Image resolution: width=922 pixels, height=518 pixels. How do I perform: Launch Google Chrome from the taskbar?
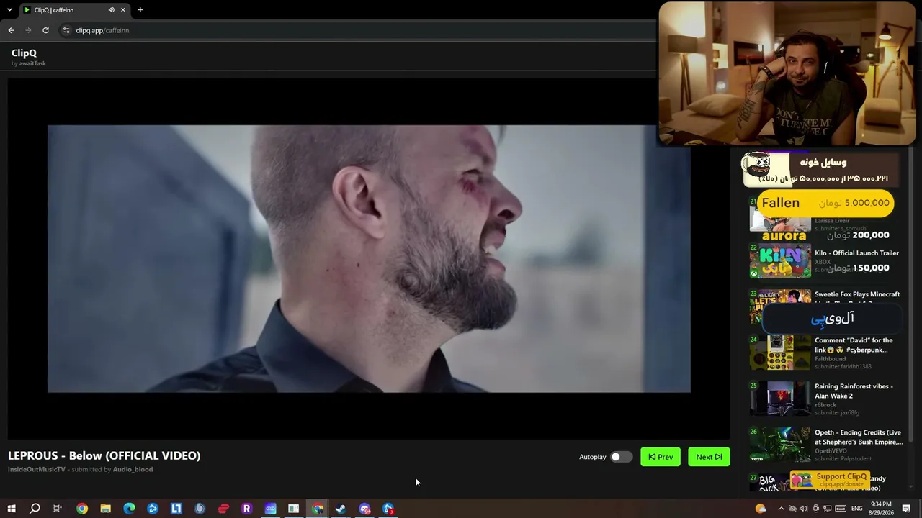coord(82,509)
